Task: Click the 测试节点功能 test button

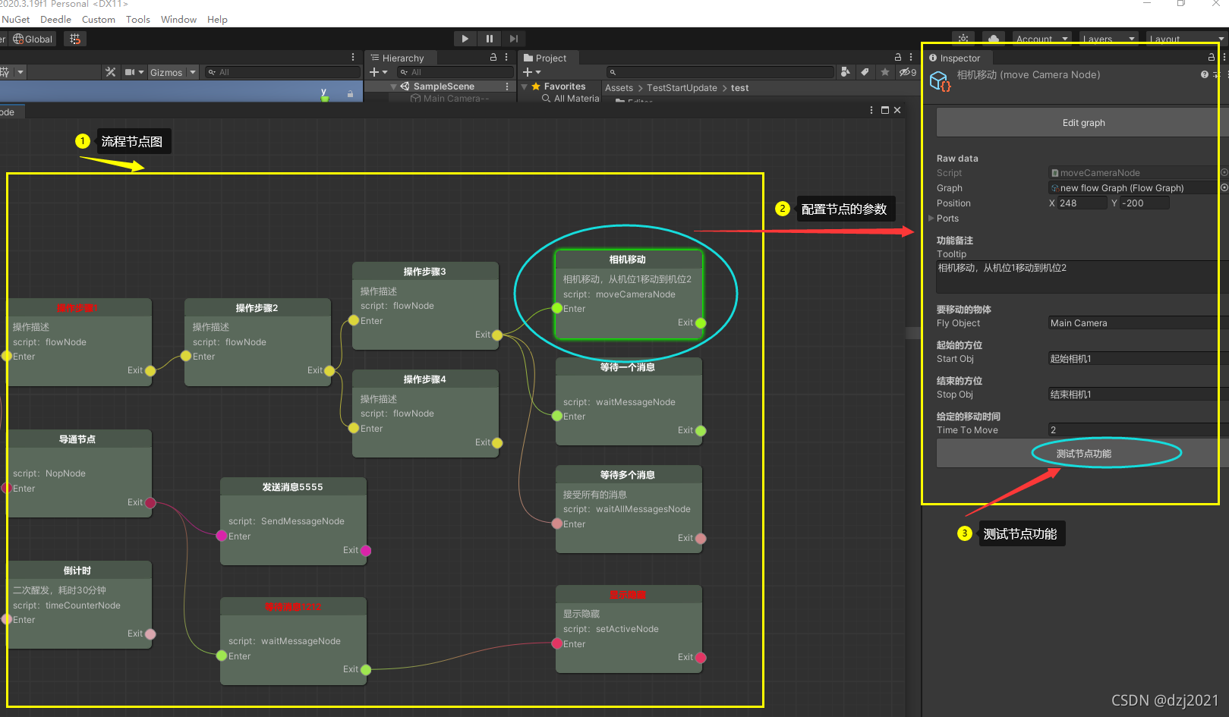Action: coord(1083,454)
